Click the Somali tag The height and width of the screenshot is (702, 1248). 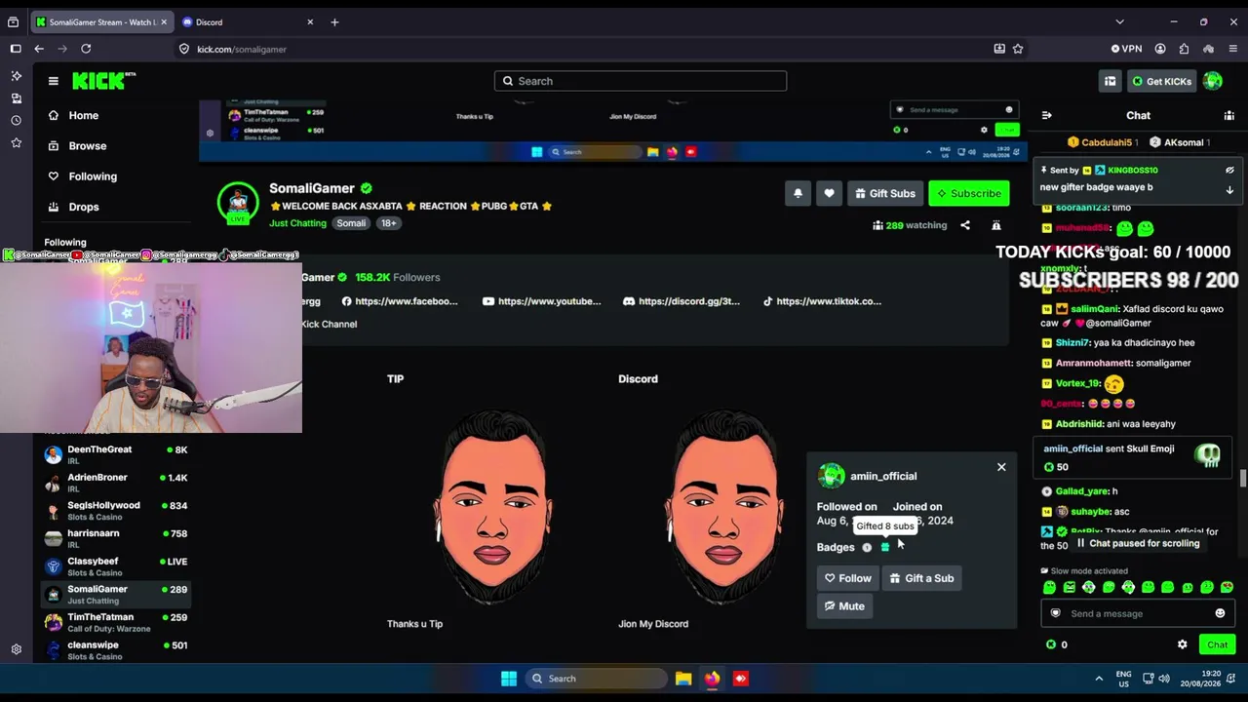(351, 223)
